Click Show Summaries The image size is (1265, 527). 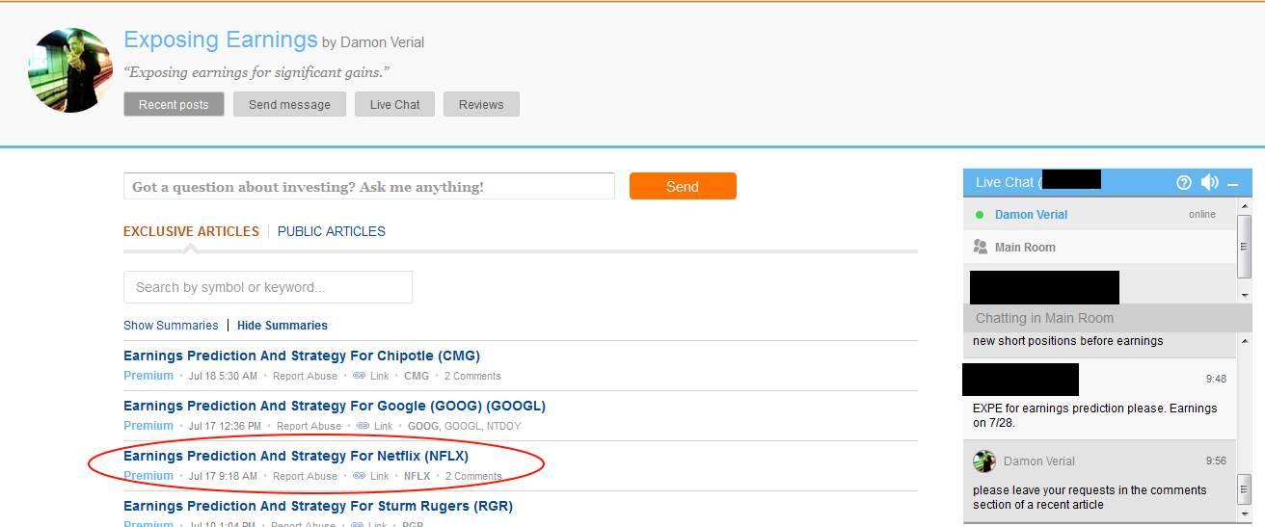tap(171, 326)
